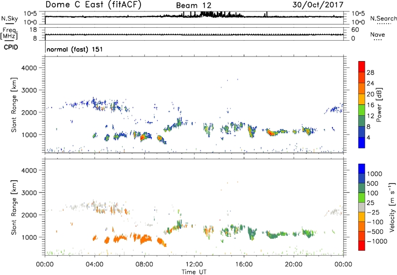
Task: Click the "12:00" time axis tick
Action: (x=194, y=265)
